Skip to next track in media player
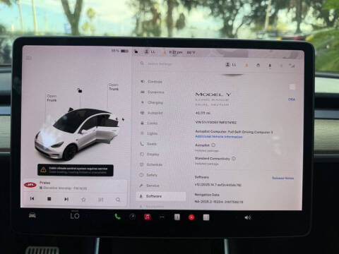This screenshot has width=339, height=254. (66, 199)
